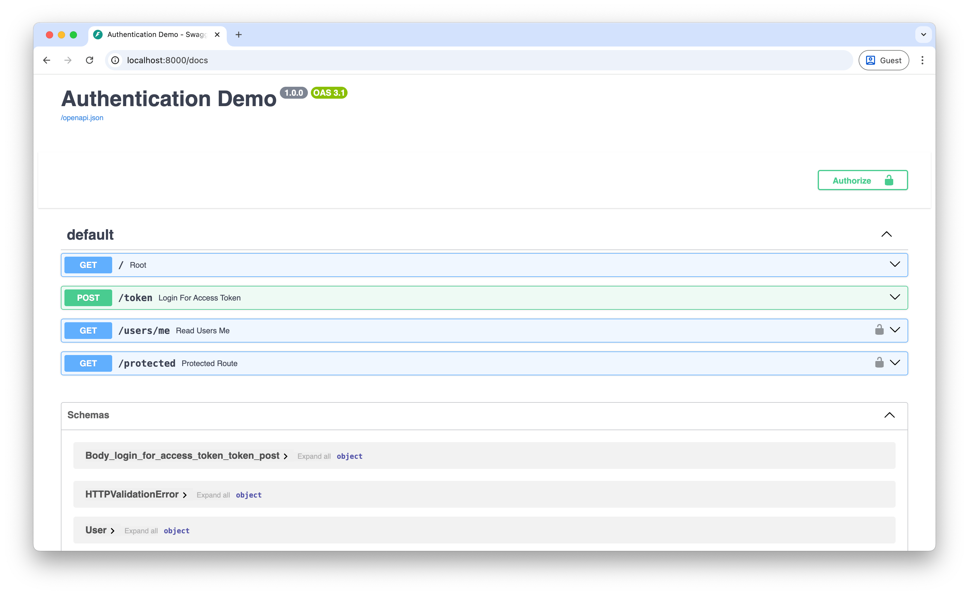Open the /openapi.json link
969x595 pixels.
(x=82, y=118)
